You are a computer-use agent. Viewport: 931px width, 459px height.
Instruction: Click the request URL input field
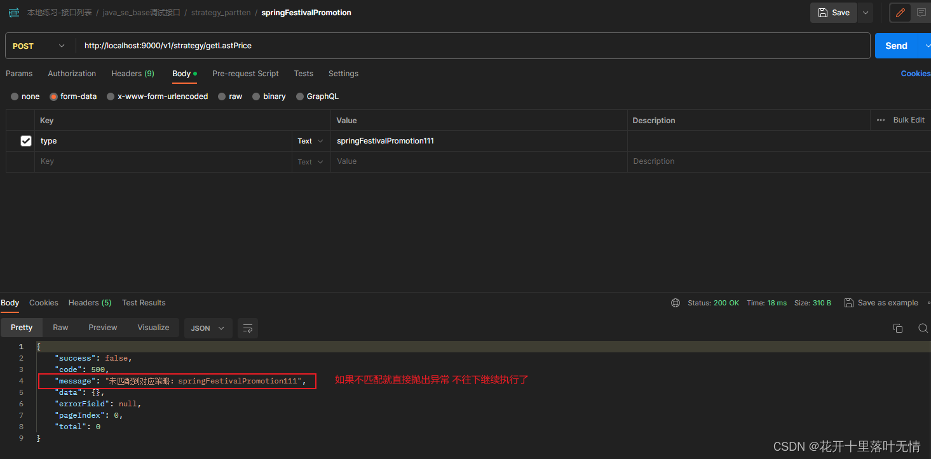click(x=473, y=46)
